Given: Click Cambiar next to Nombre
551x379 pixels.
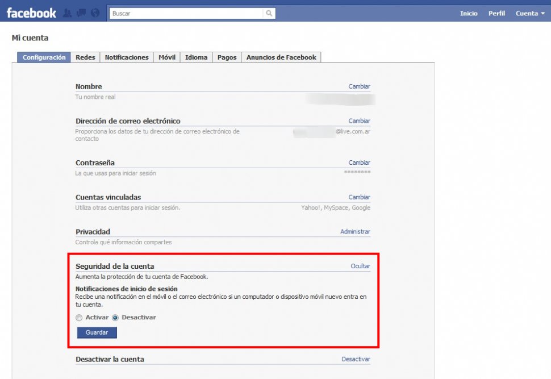Looking at the screenshot, I should [359, 86].
